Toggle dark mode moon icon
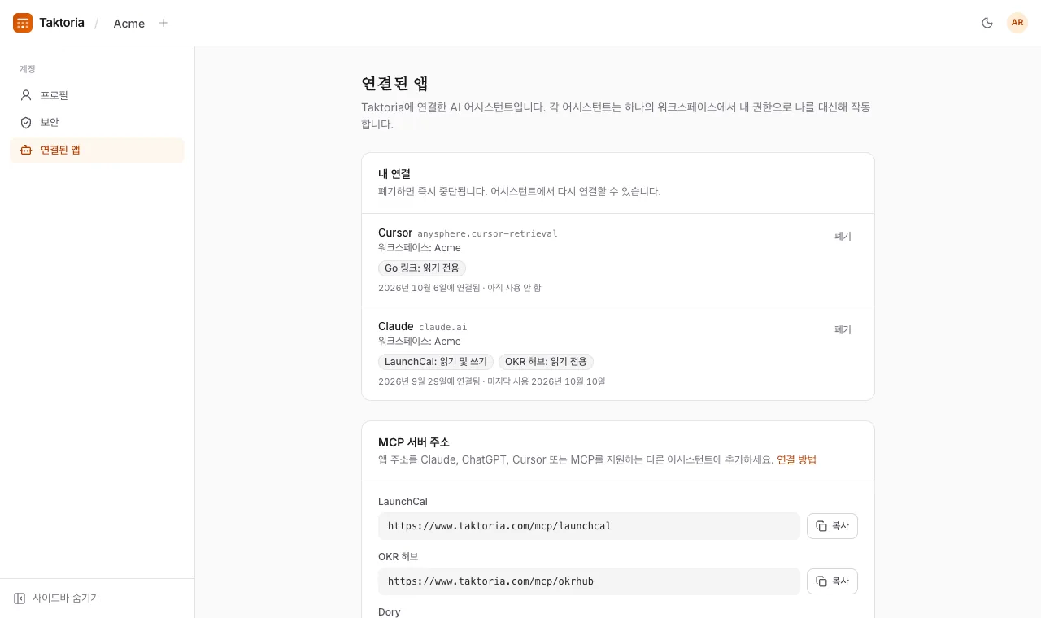This screenshot has width=1041, height=618. 987,23
